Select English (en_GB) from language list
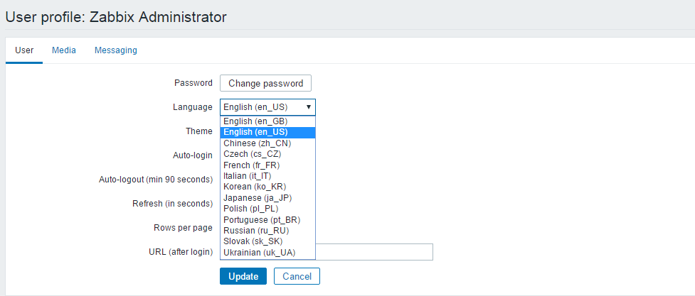The height and width of the screenshot is (296, 695). [267, 121]
